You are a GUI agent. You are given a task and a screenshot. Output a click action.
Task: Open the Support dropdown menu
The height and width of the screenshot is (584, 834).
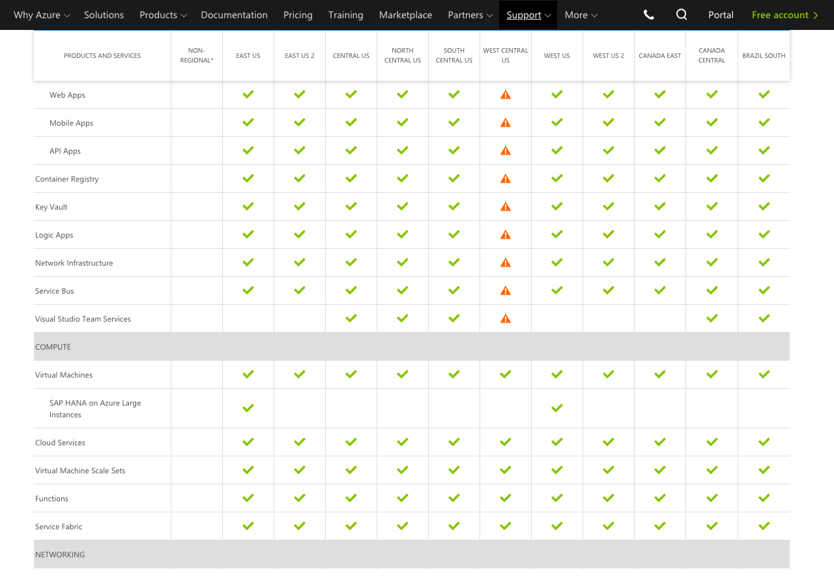coord(528,15)
